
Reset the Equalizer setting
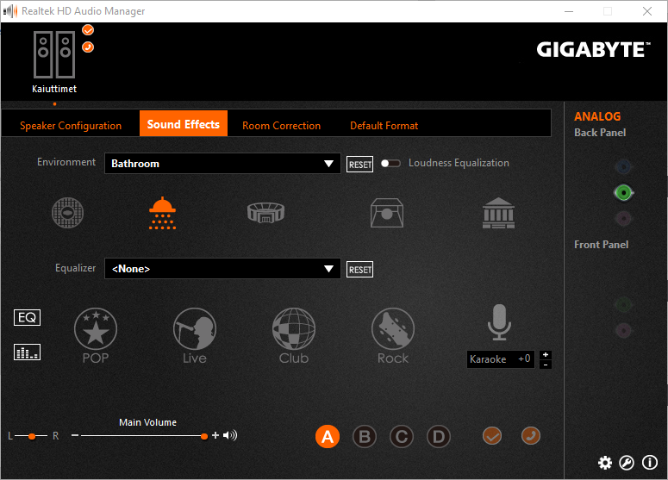coord(360,270)
